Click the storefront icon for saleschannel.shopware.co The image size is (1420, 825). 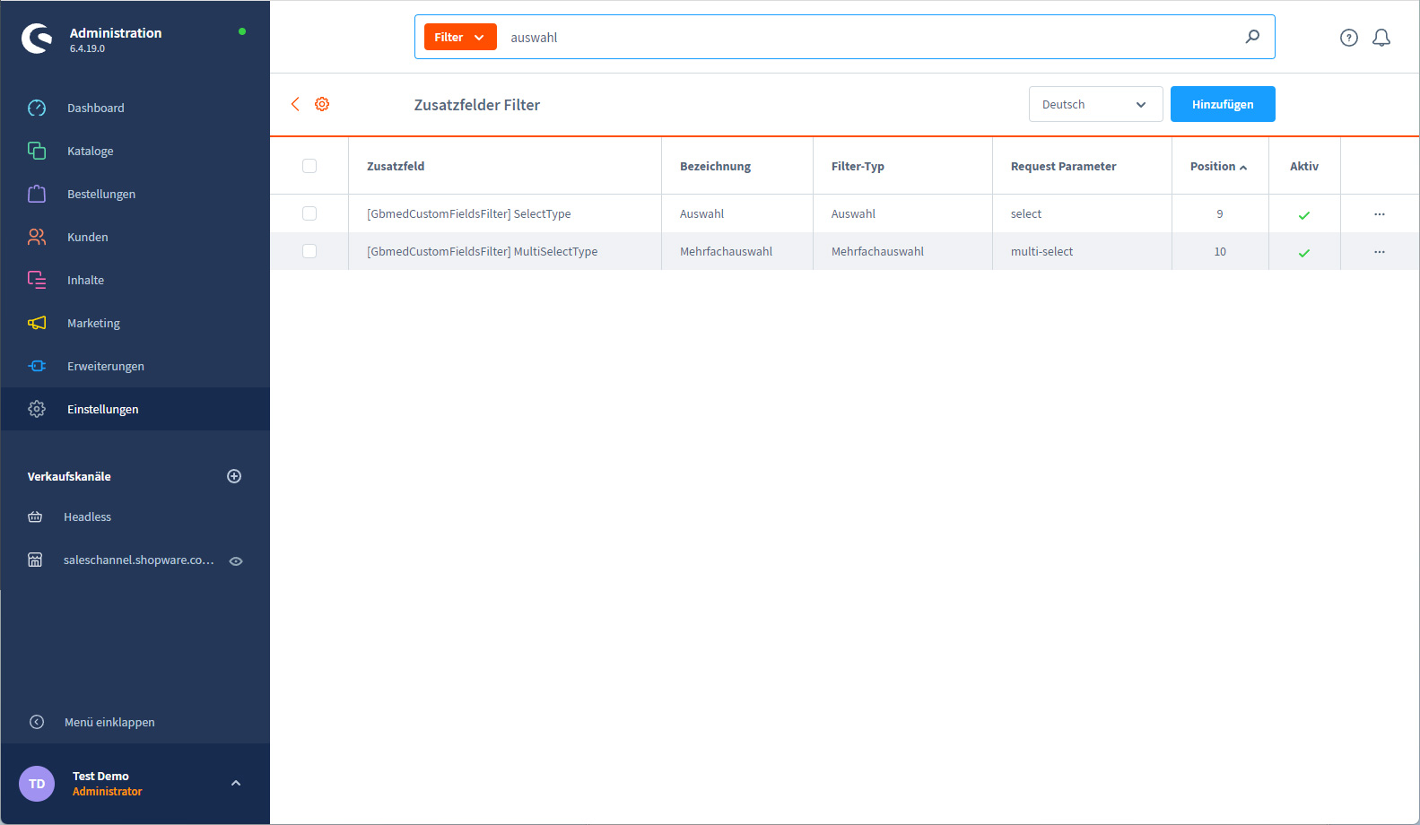point(35,560)
